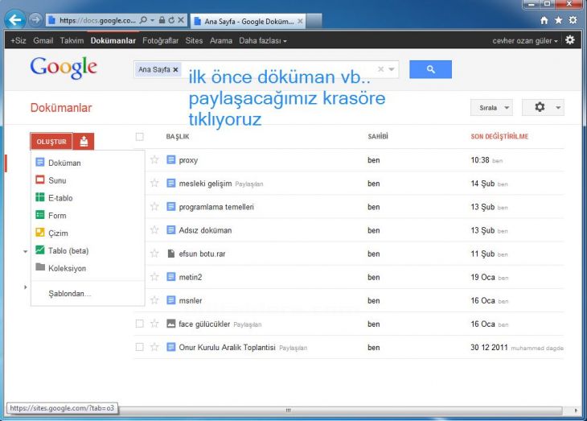Choose Koleksiyon from create menu
This screenshot has width=587, height=421.
click(87, 268)
